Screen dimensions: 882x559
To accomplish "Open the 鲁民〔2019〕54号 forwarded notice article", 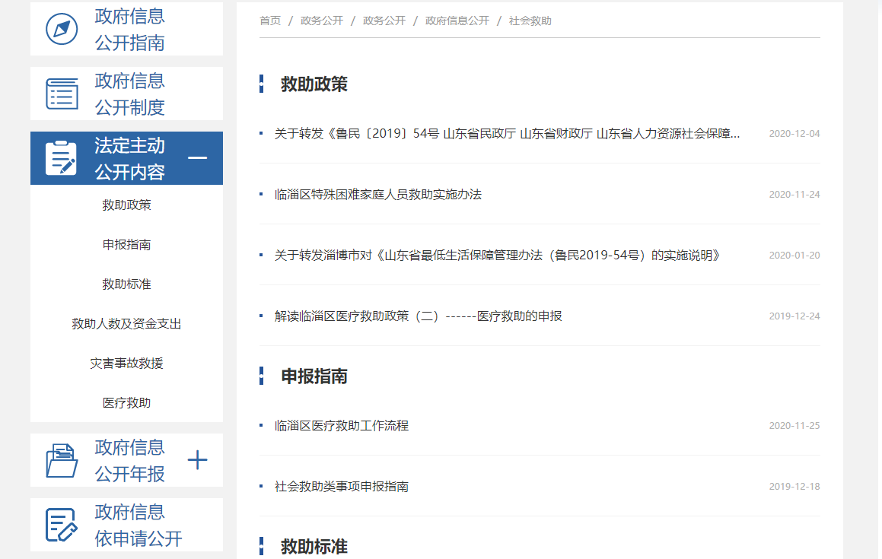I will pyautogui.click(x=507, y=134).
